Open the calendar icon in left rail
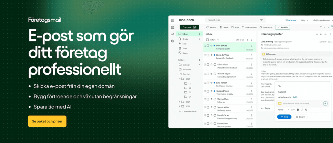This screenshot has height=143, width=333. 173,27
